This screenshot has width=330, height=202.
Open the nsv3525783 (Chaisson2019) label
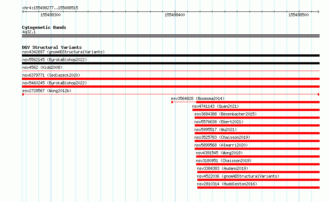pyautogui.click(x=222, y=137)
